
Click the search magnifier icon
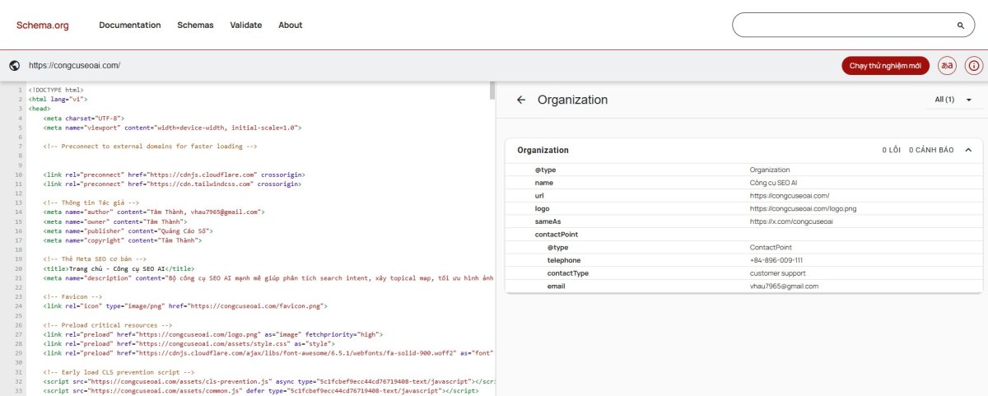(960, 26)
